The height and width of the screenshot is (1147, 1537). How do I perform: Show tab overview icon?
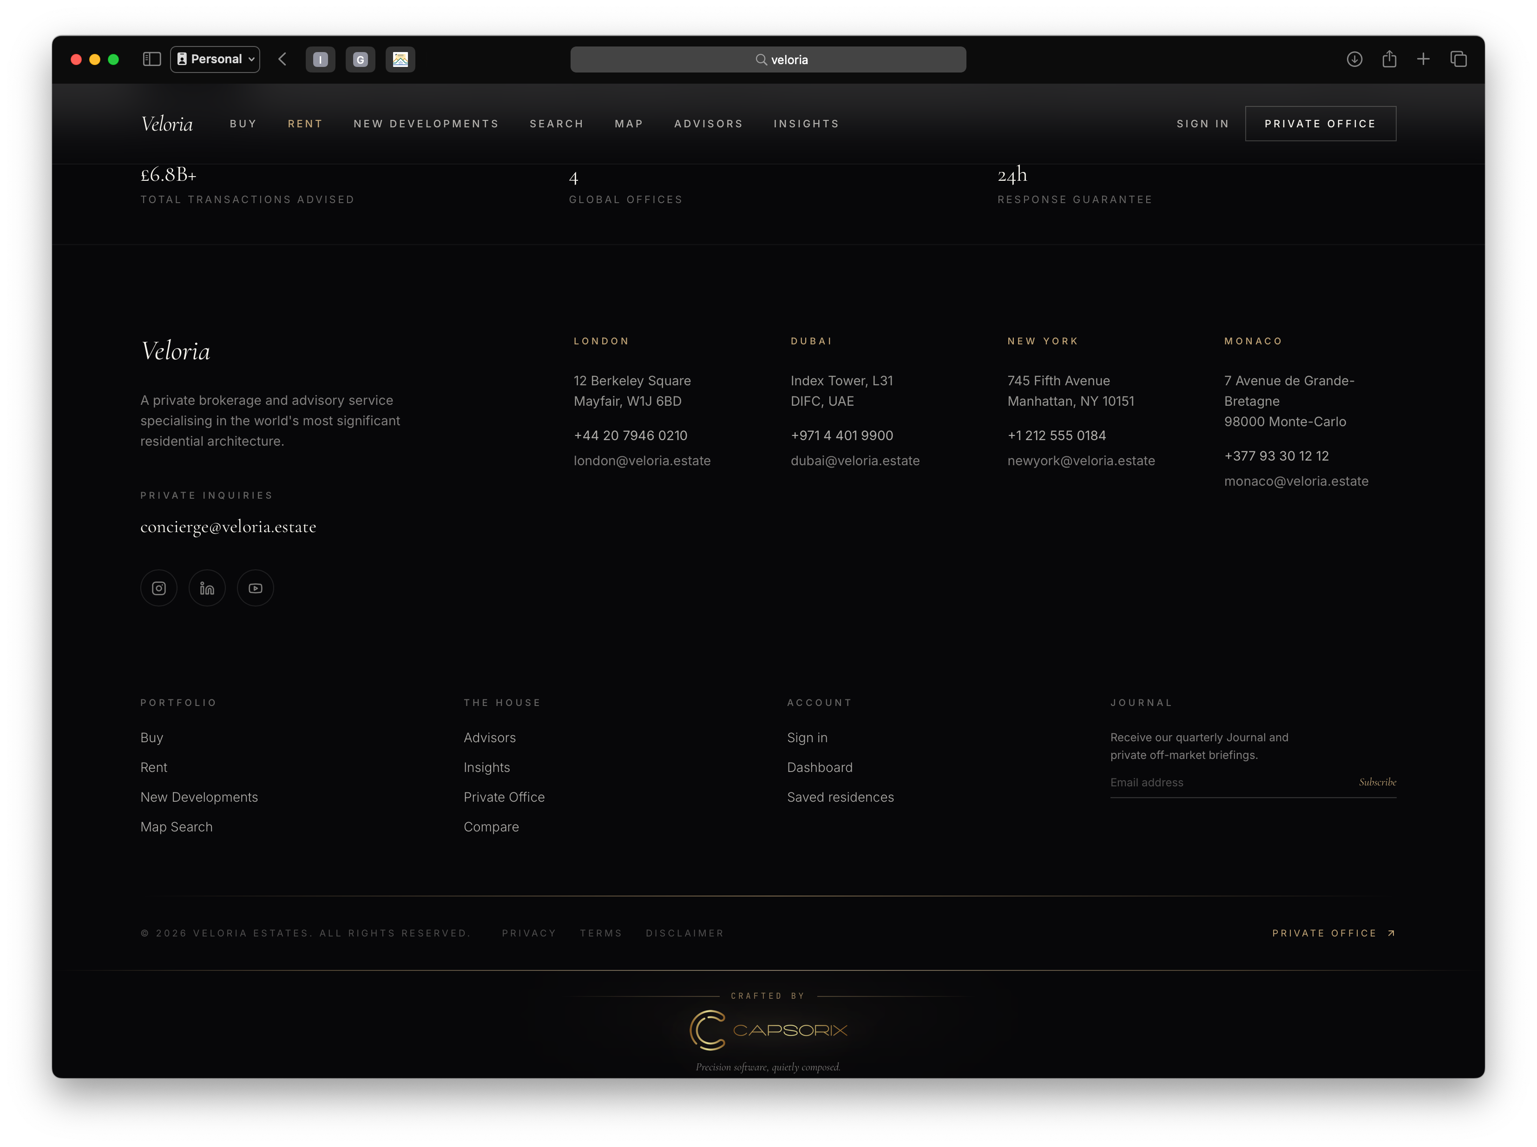tap(1458, 59)
